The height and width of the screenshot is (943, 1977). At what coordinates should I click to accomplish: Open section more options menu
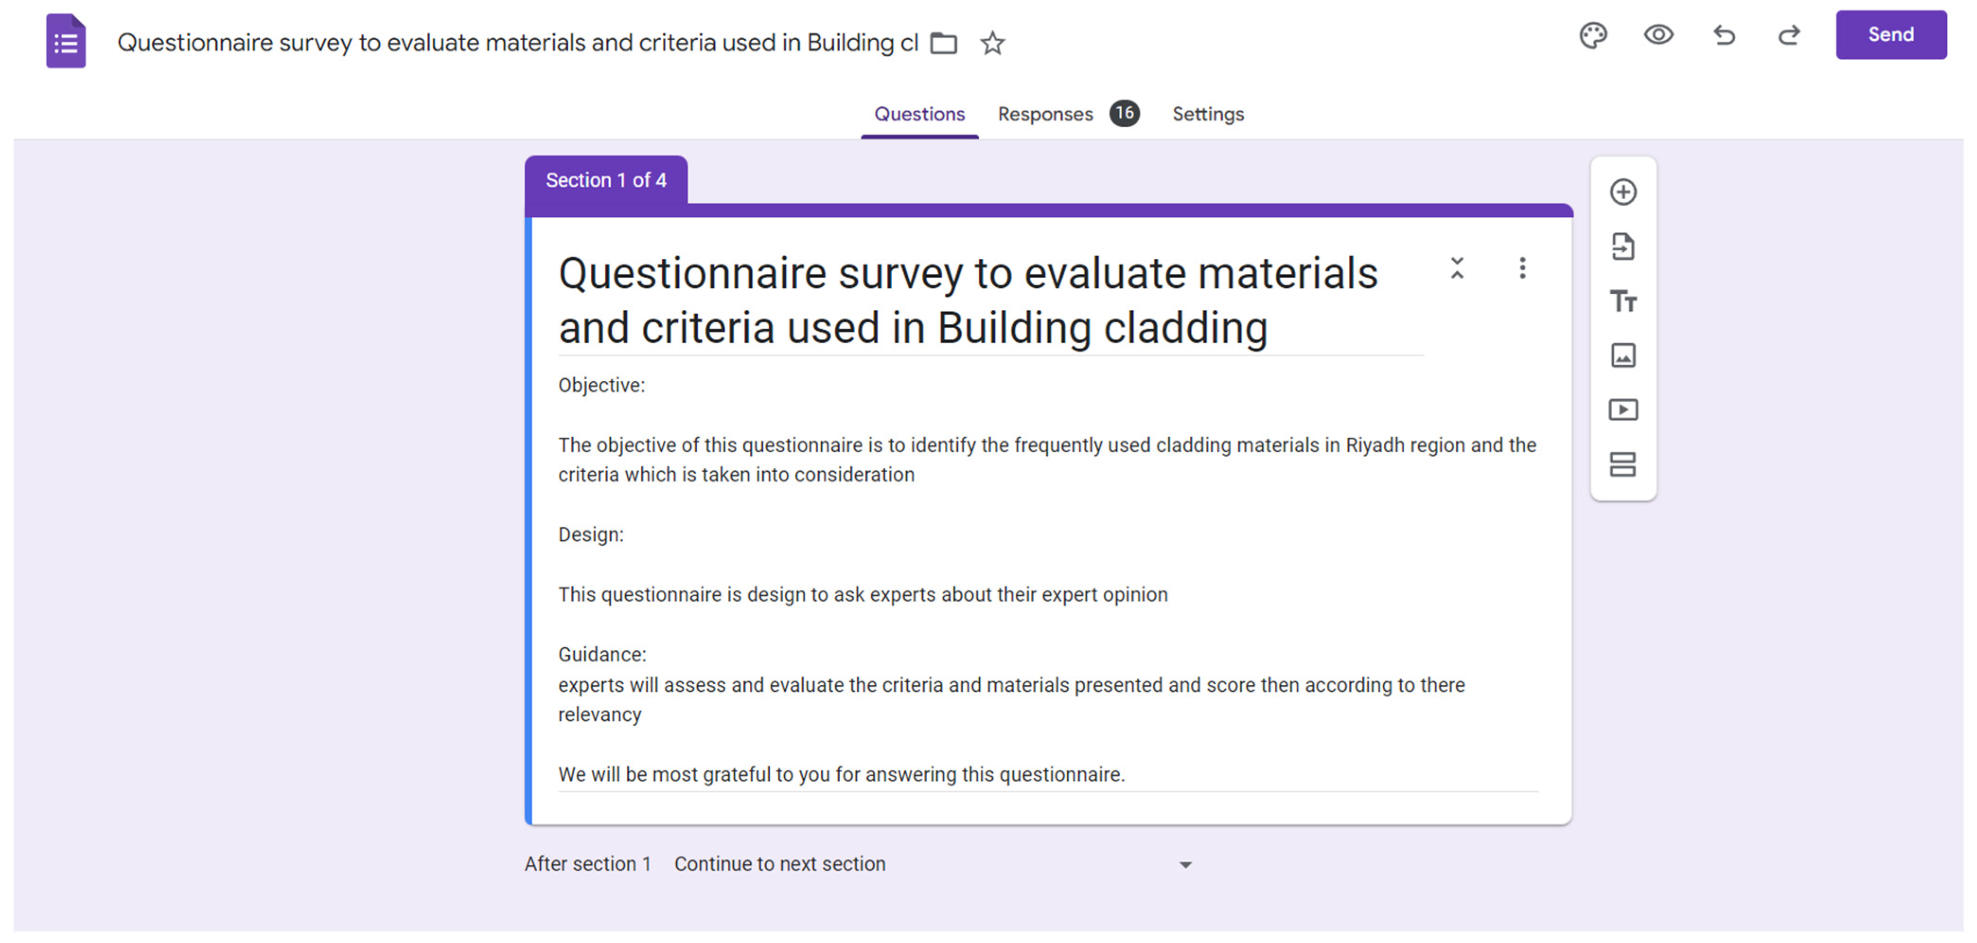click(1522, 268)
